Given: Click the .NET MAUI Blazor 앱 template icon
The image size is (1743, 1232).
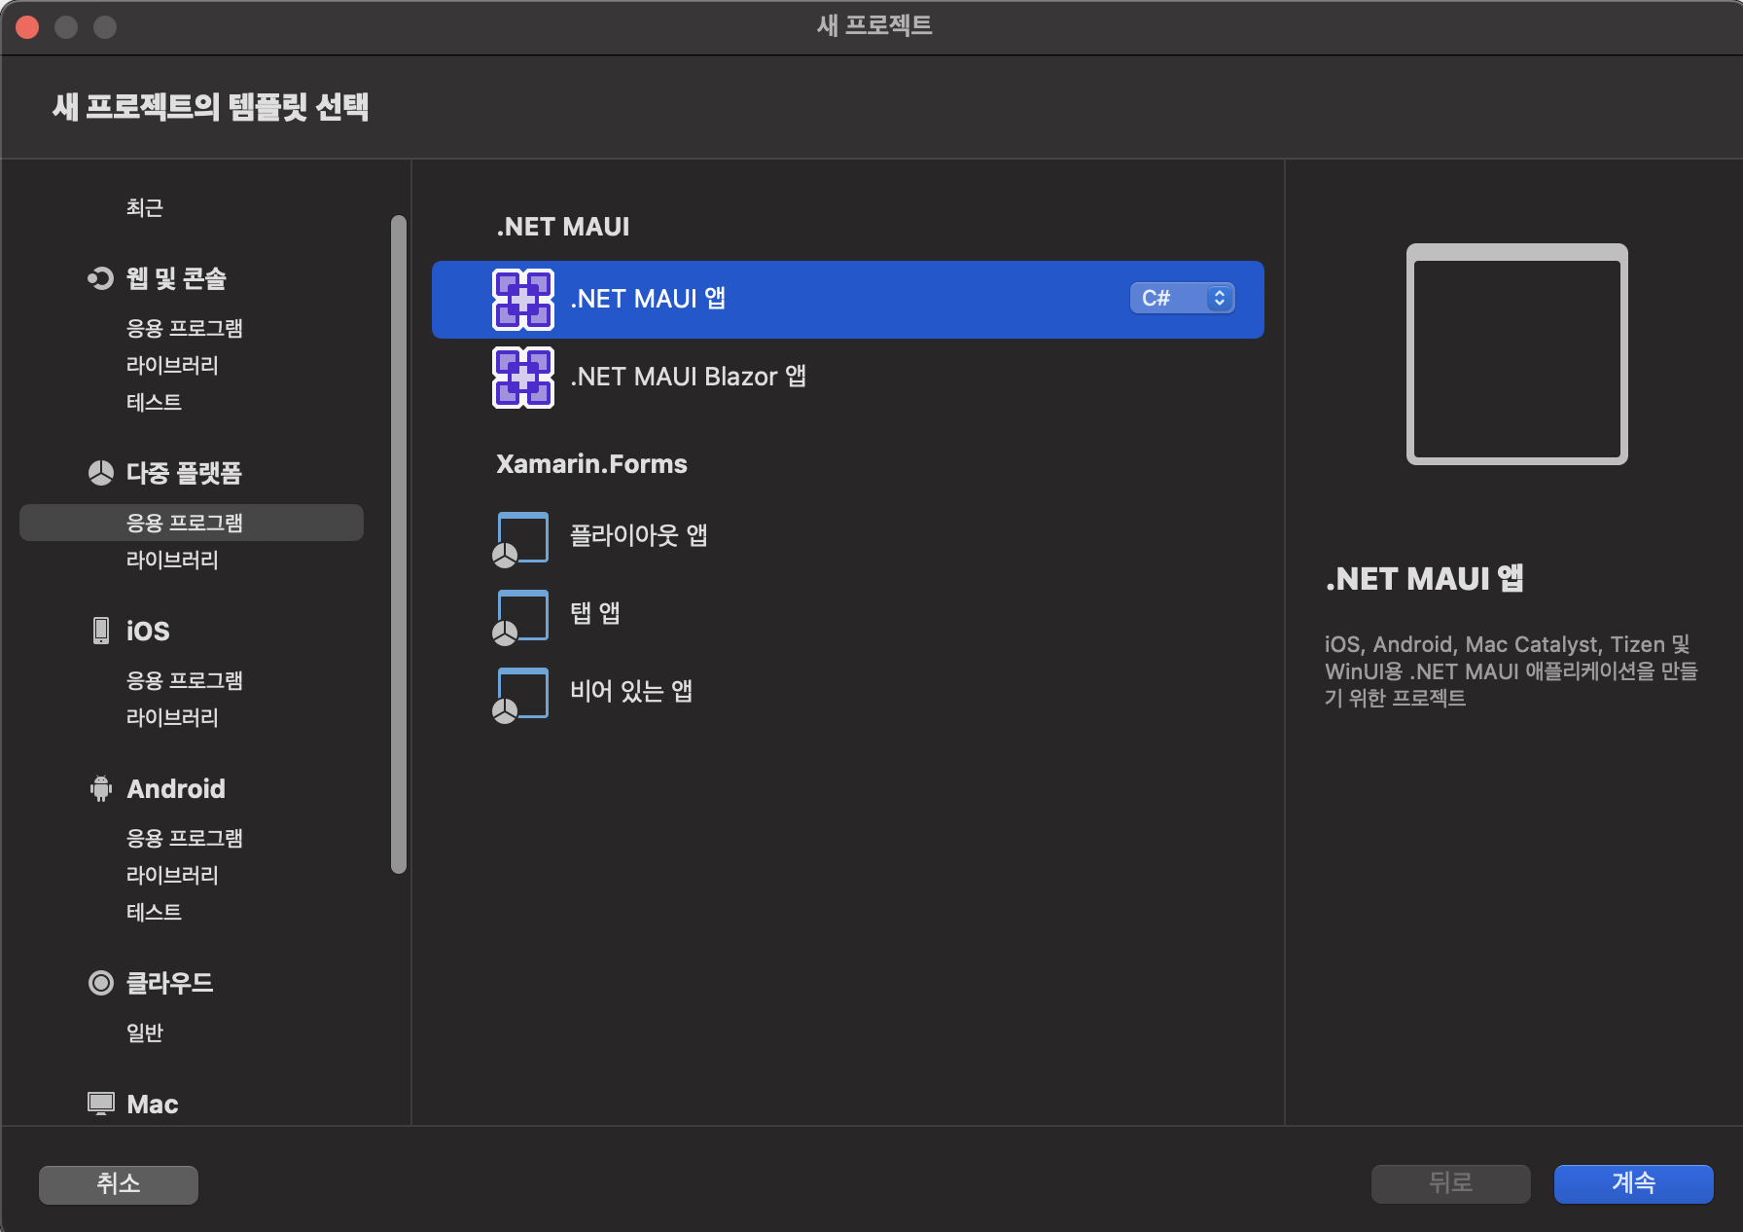Looking at the screenshot, I should [x=523, y=378].
